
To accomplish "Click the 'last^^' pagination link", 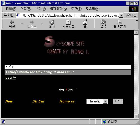I will coord(72,90).
